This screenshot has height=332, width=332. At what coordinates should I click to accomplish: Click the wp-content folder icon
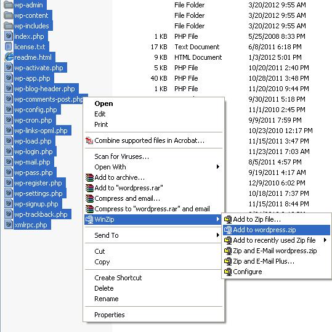9,15
